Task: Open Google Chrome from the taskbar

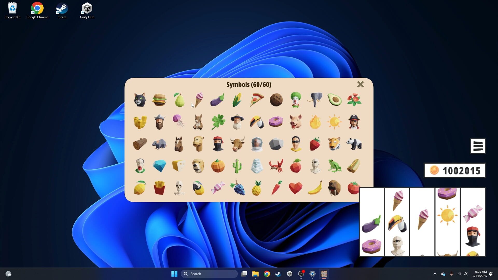Action: pyautogui.click(x=267, y=274)
